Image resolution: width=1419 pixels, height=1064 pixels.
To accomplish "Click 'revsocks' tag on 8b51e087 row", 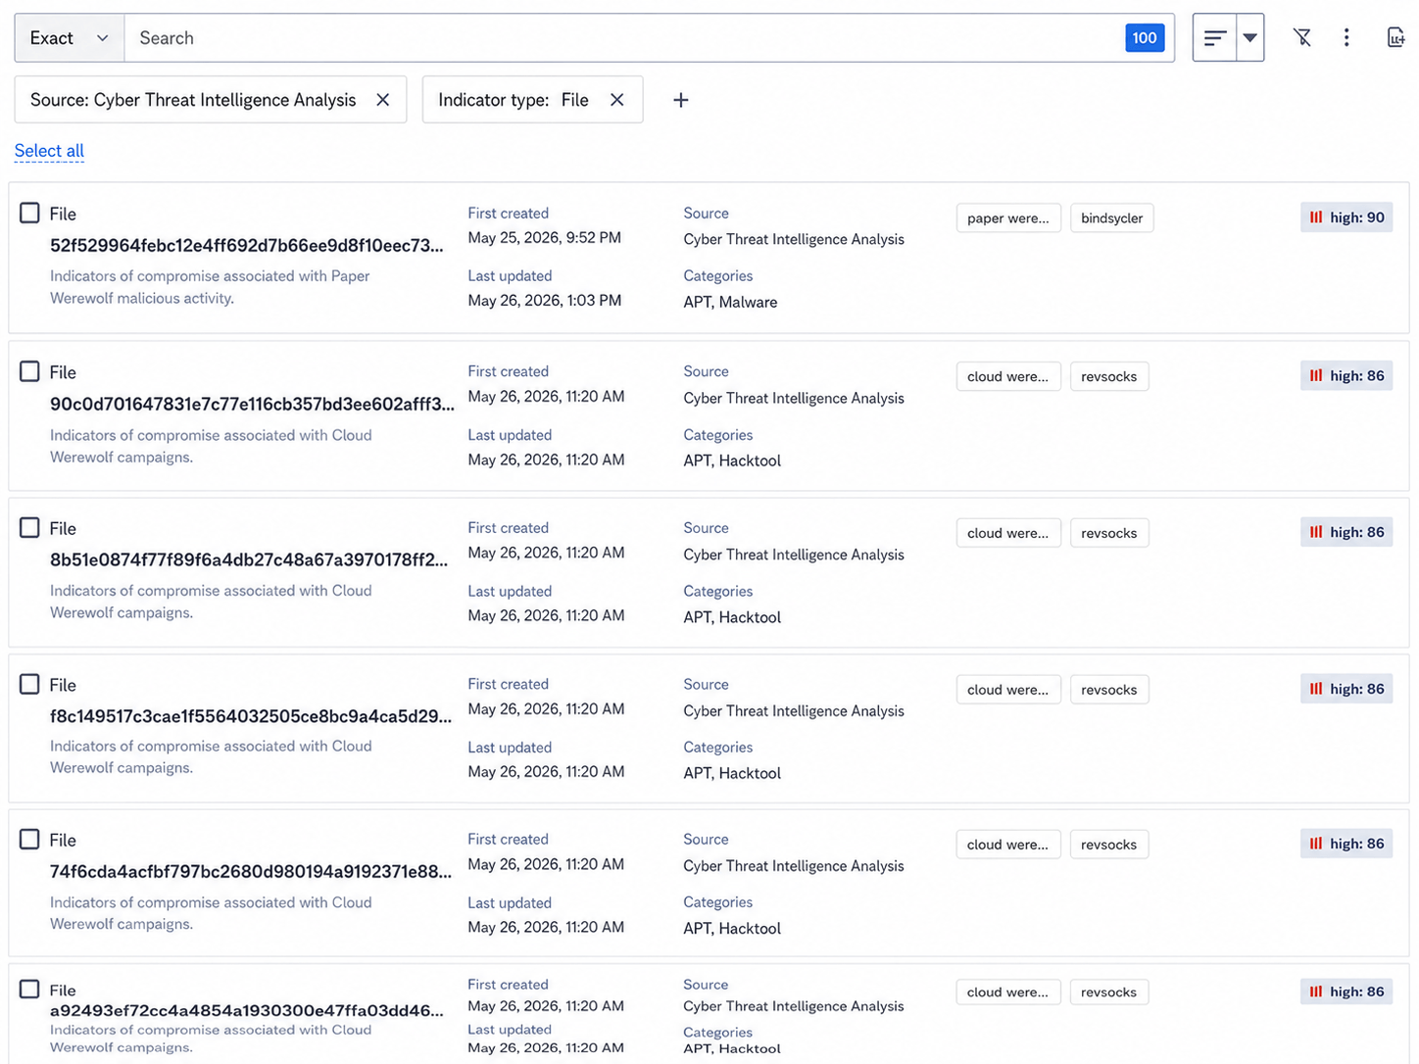I will 1109,533.
